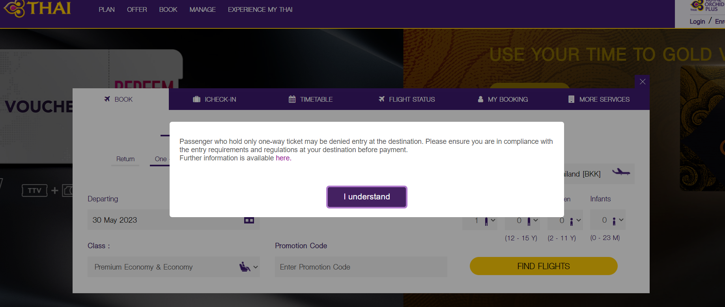The image size is (725, 307).
Task: Close the booking panel with X icon
Action: [x=643, y=82]
